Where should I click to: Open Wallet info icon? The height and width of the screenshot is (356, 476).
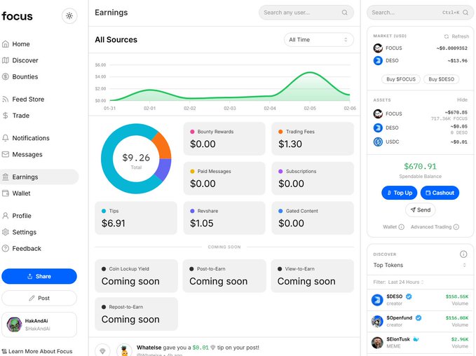401,227
